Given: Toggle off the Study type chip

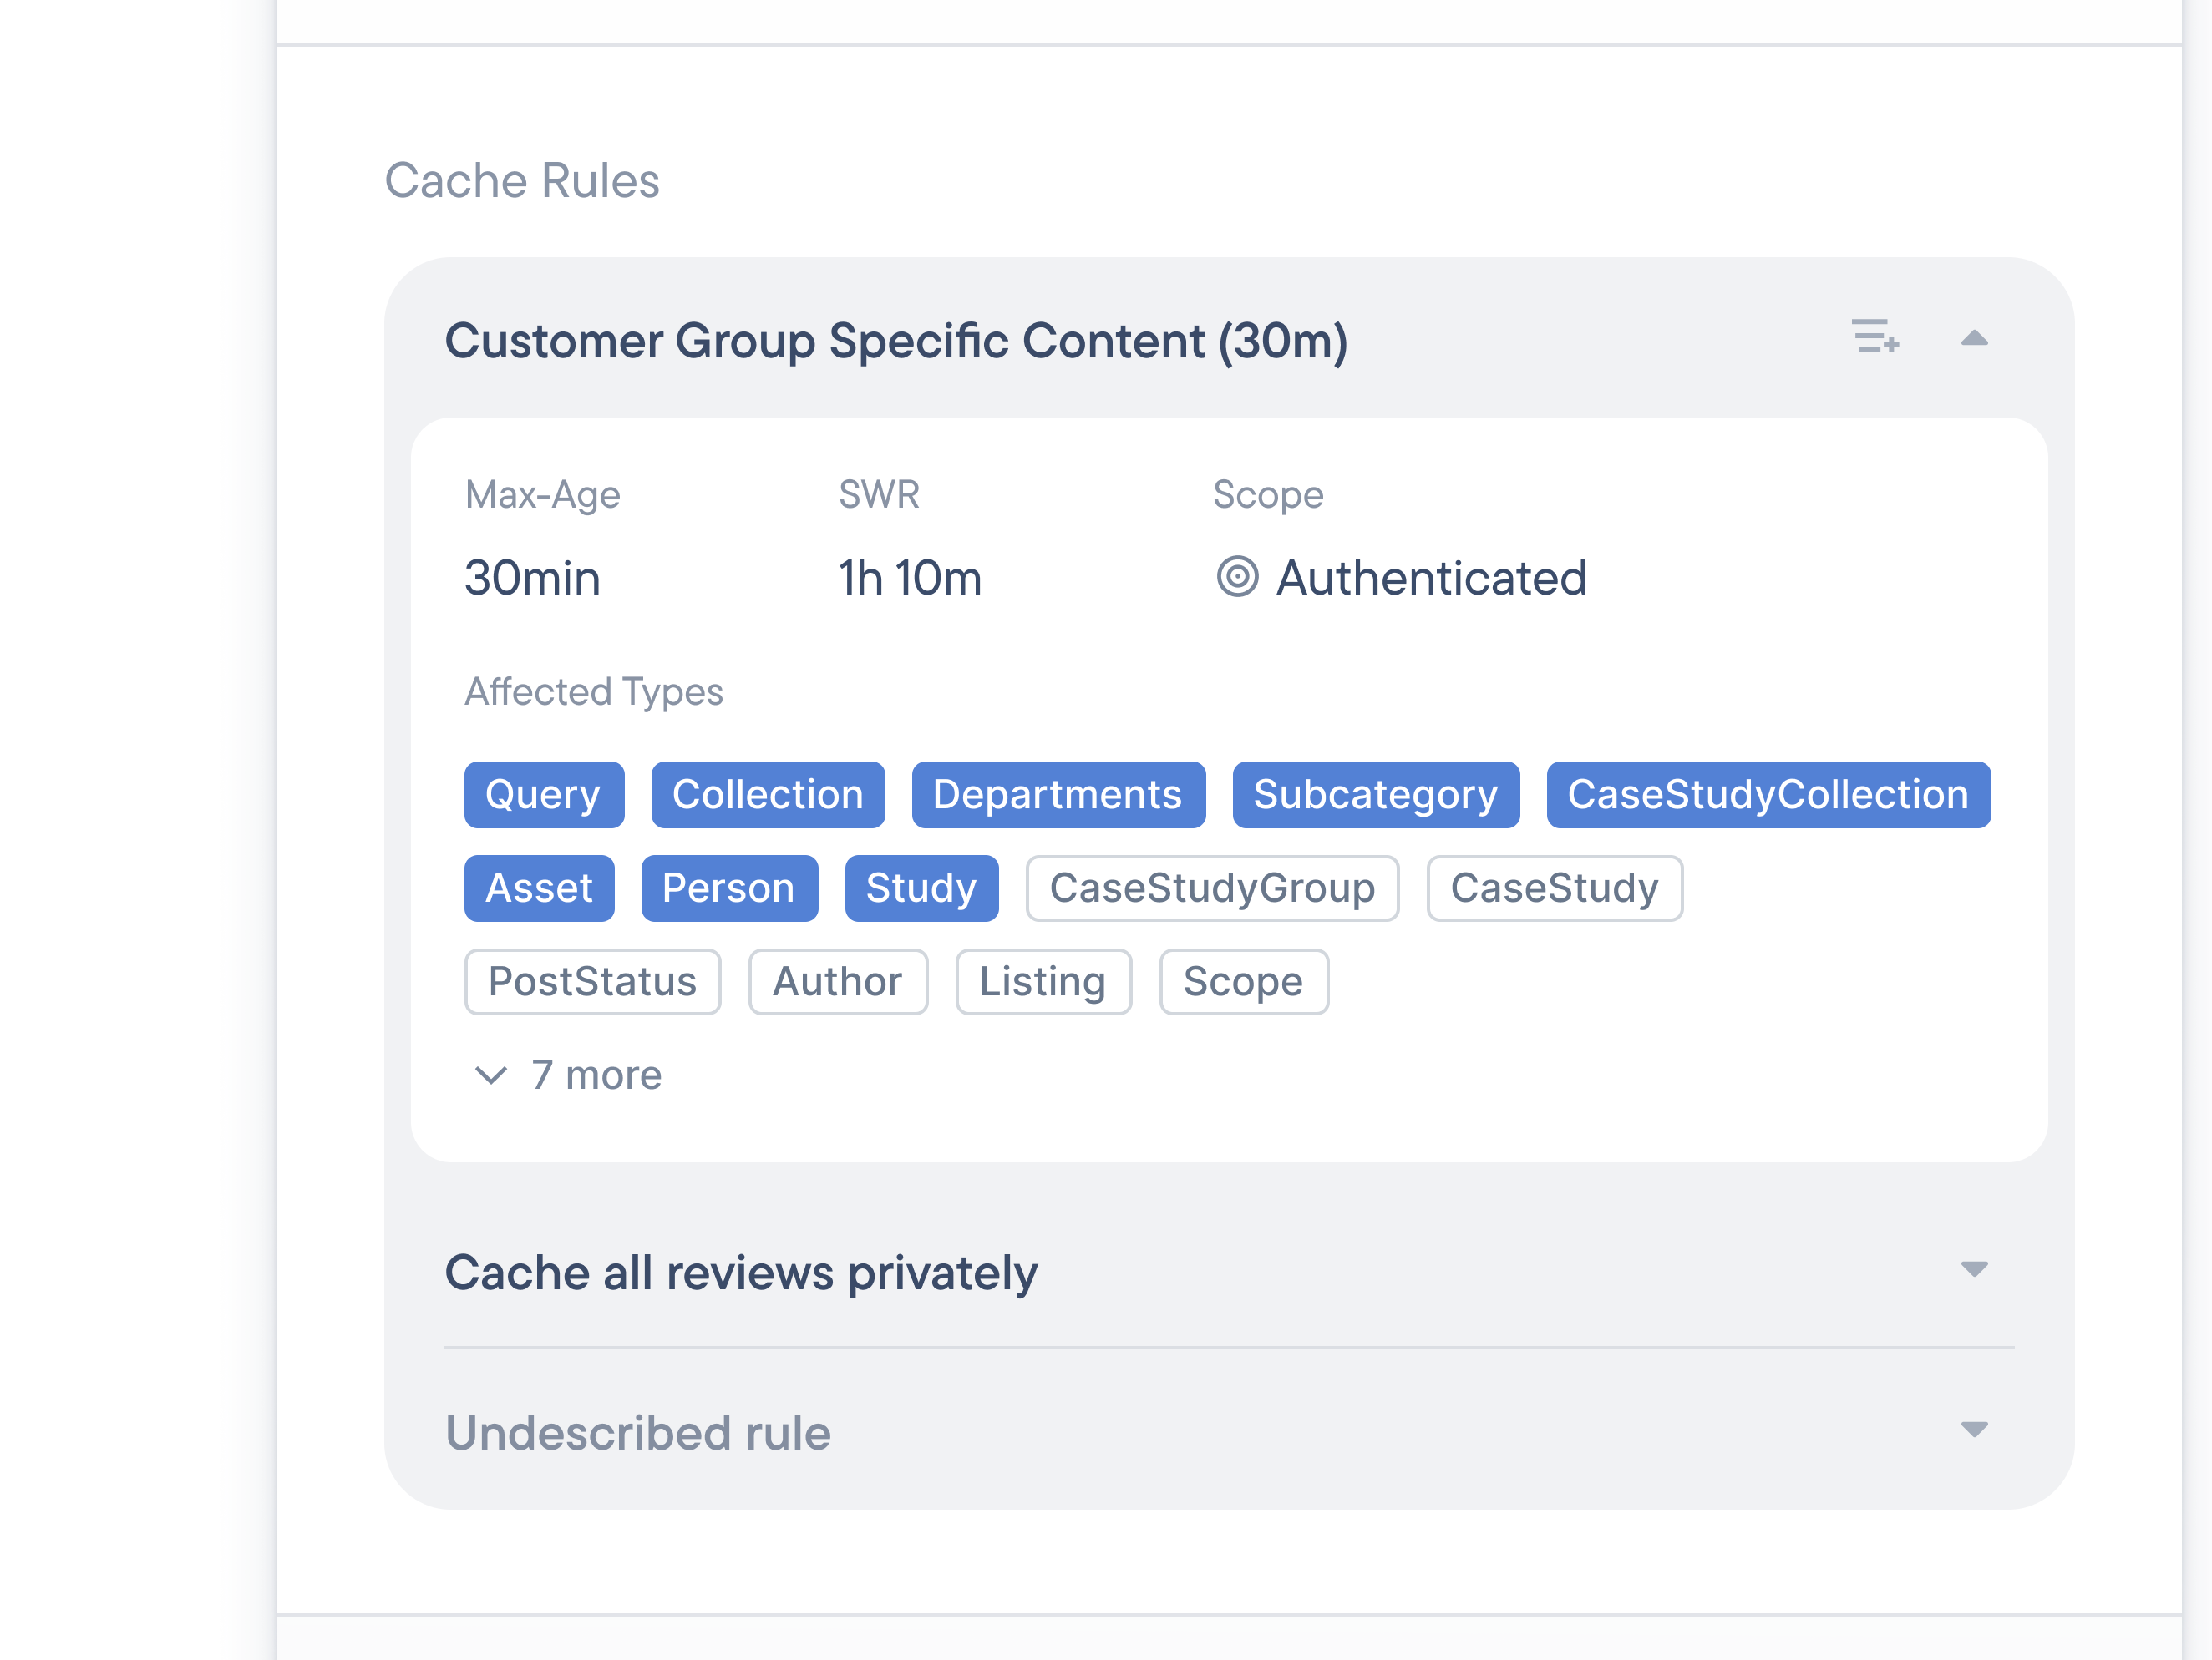Looking at the screenshot, I should point(922,888).
